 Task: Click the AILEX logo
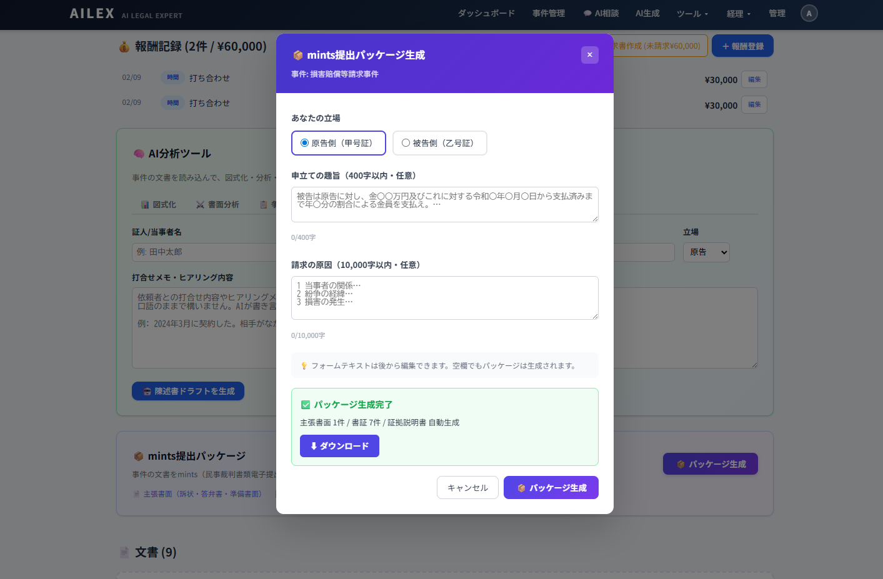[x=92, y=13]
